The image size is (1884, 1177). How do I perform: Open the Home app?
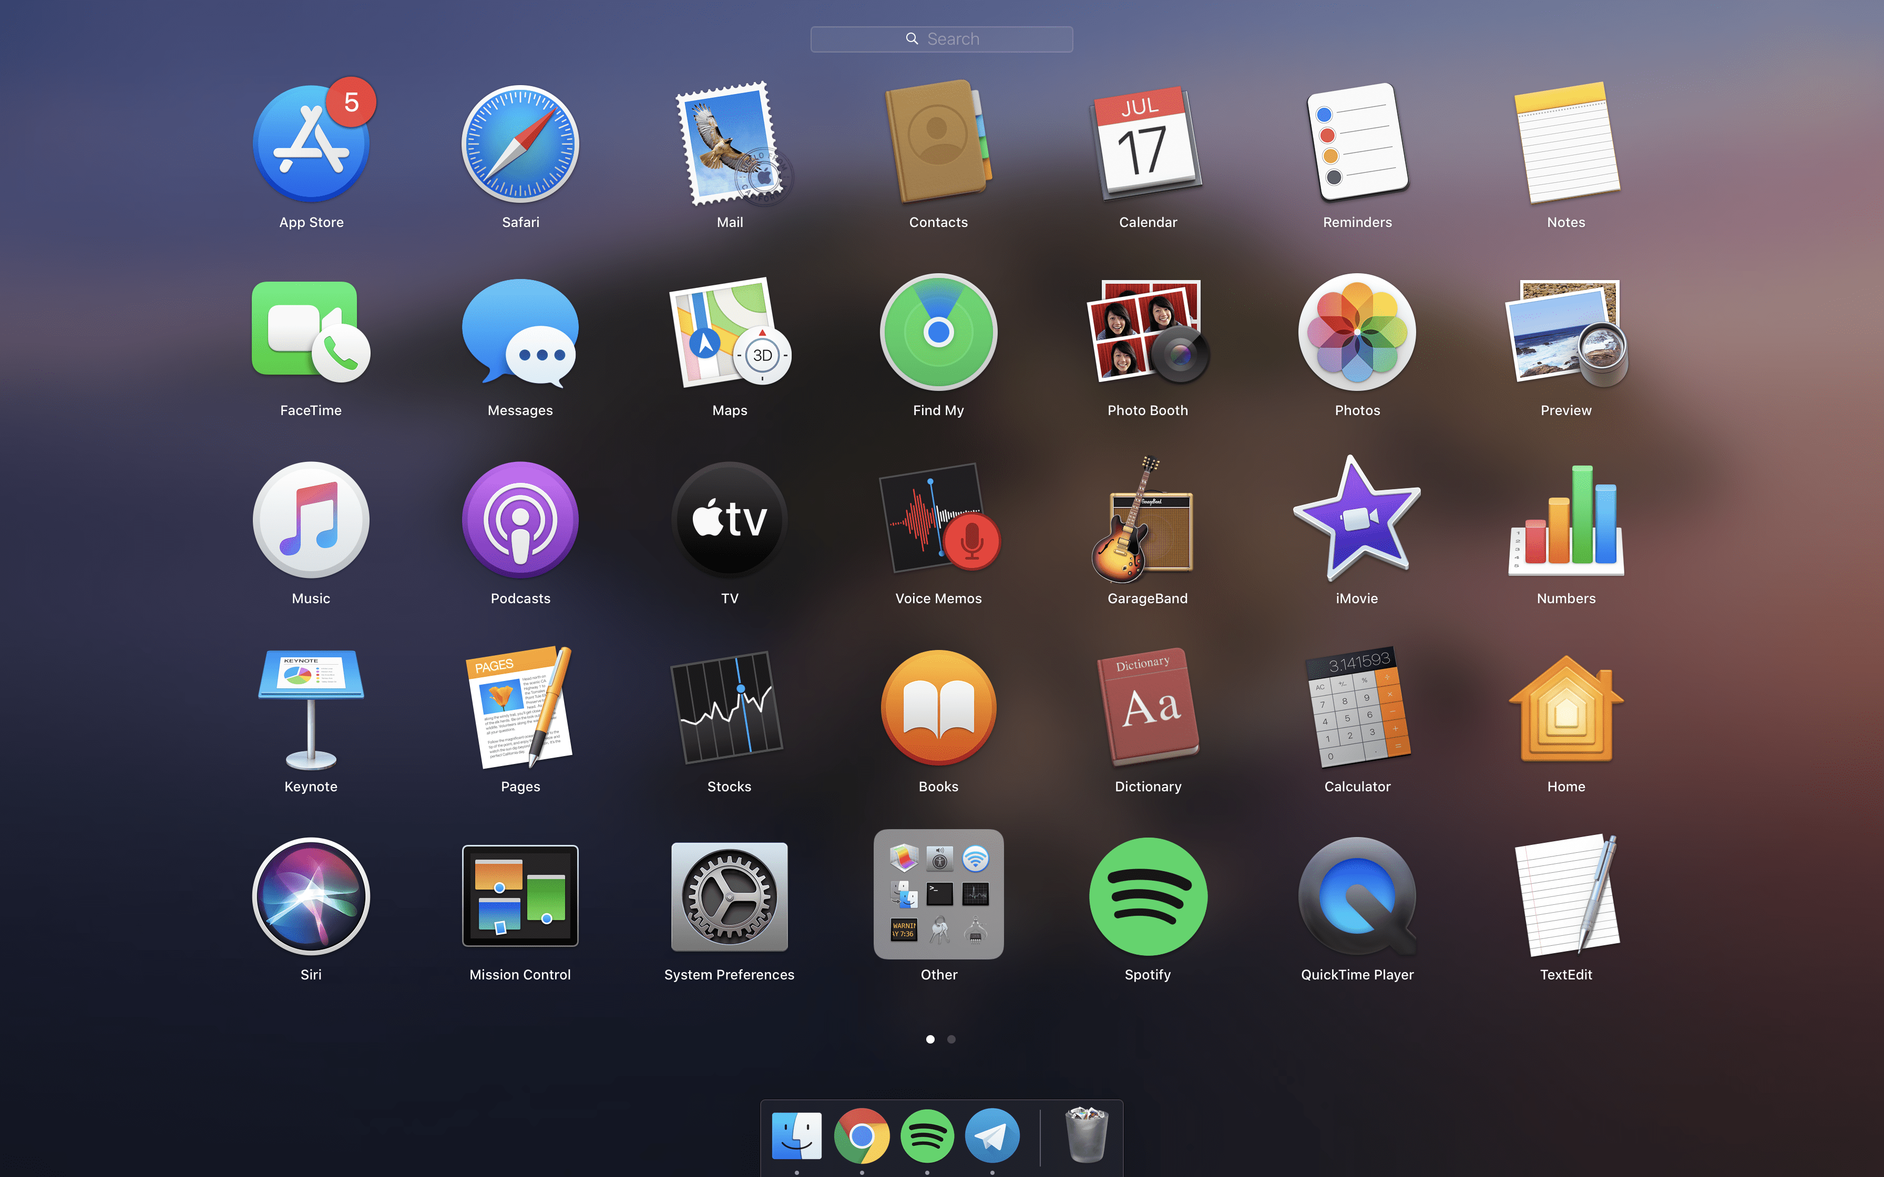click(x=1565, y=708)
